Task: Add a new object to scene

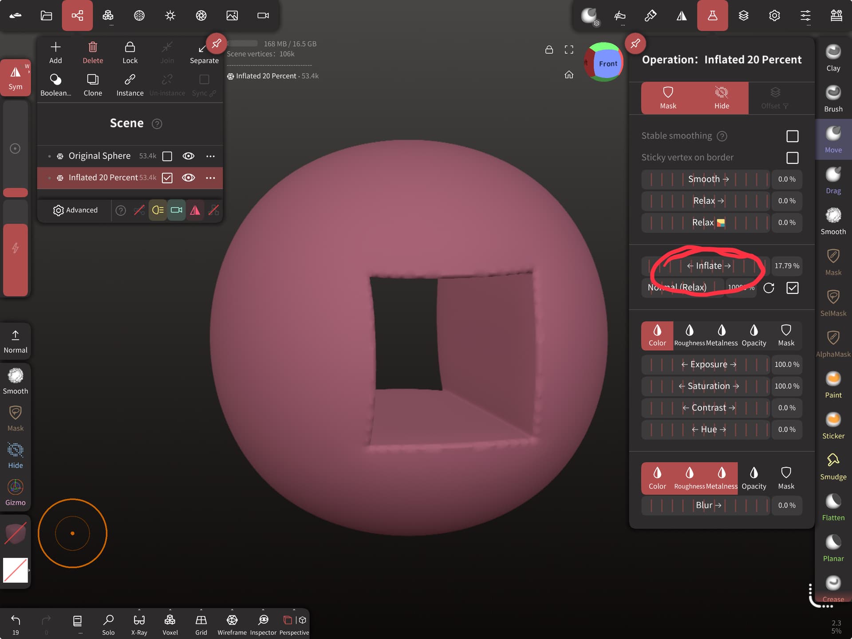Action: pyautogui.click(x=55, y=52)
